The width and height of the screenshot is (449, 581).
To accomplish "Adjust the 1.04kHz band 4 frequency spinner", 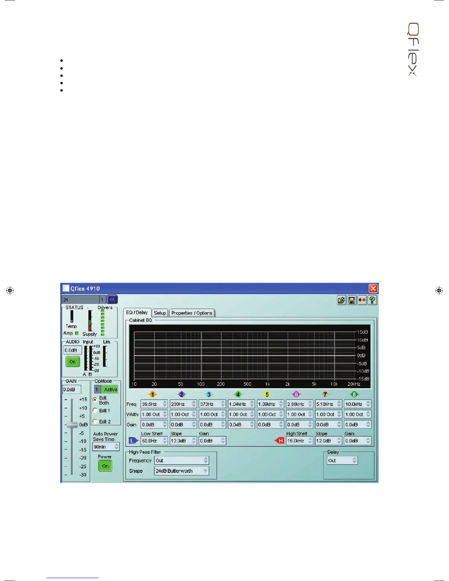I will point(241,404).
